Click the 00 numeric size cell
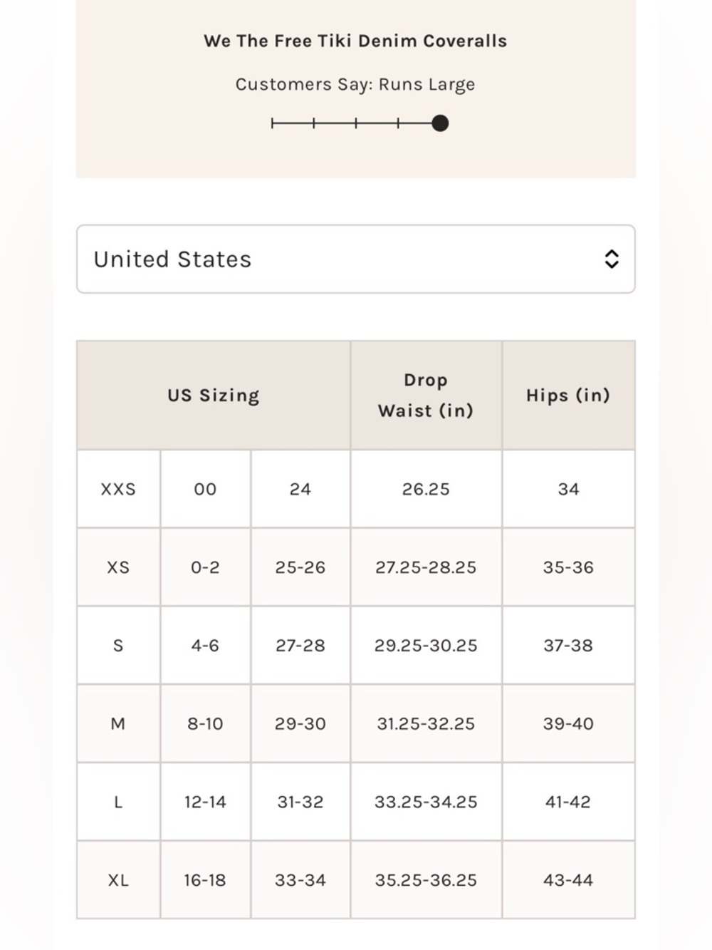The width and height of the screenshot is (712, 950). tap(205, 489)
